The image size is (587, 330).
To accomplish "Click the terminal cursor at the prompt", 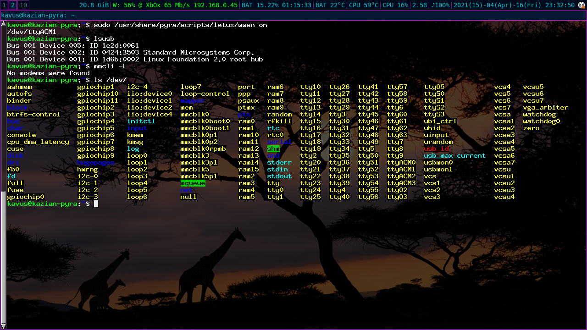I will click(96, 204).
